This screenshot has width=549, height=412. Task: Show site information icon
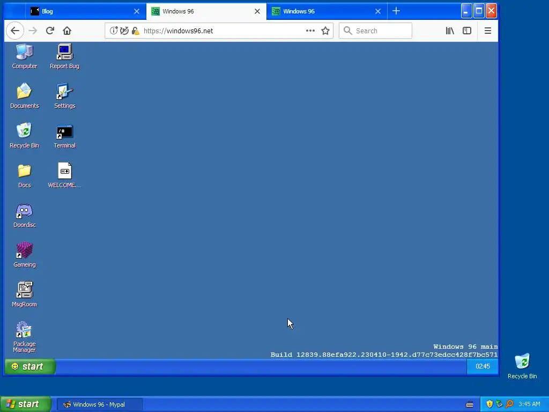pos(114,31)
